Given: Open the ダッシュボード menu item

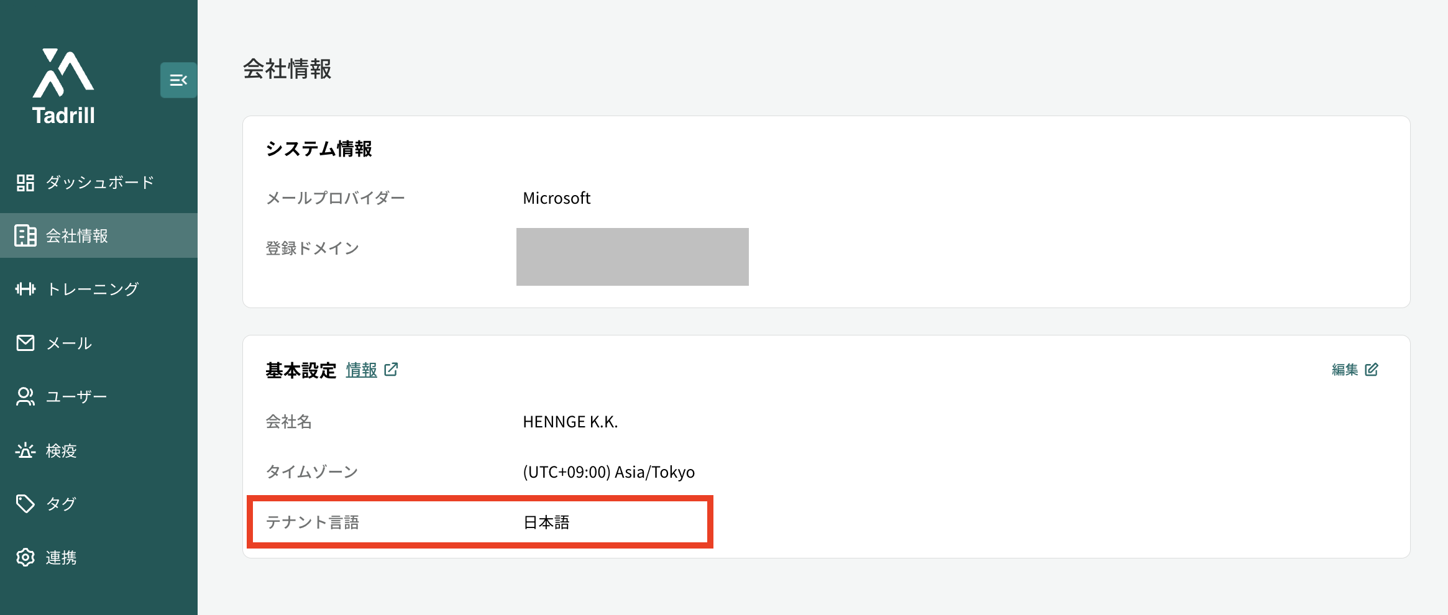Looking at the screenshot, I should tap(99, 183).
